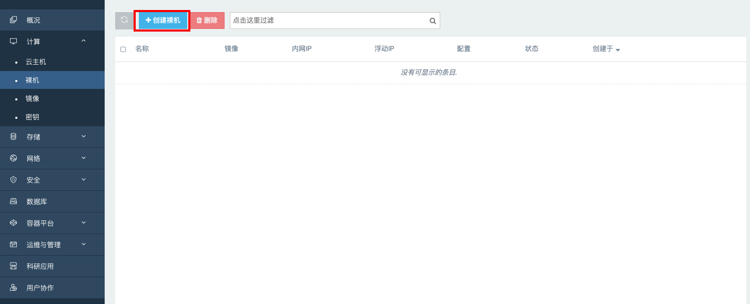Click the 创建裸机 button

click(163, 20)
